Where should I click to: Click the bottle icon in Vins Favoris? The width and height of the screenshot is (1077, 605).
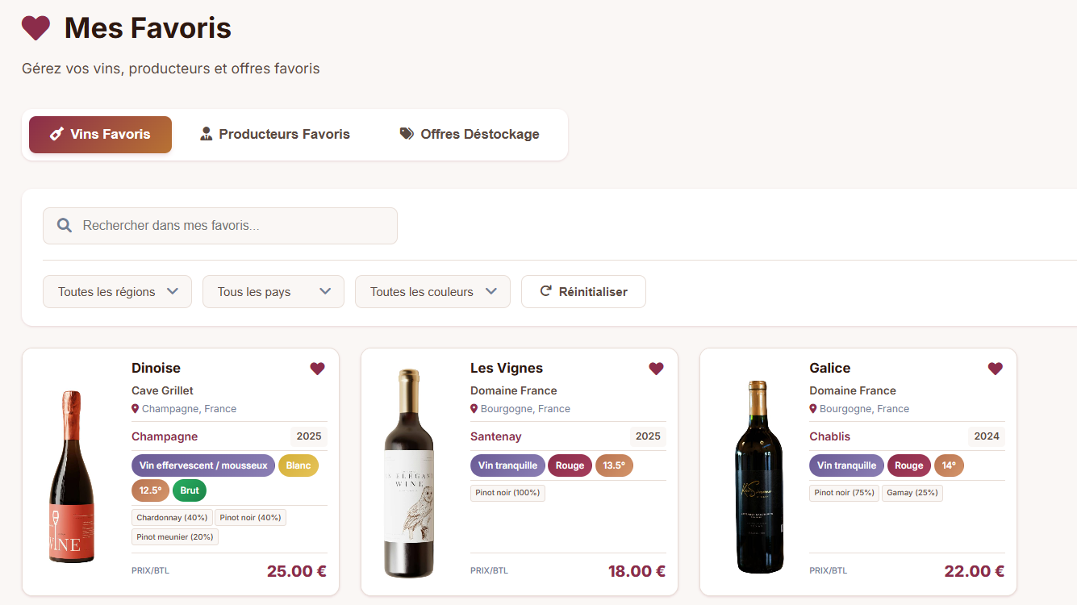click(56, 134)
